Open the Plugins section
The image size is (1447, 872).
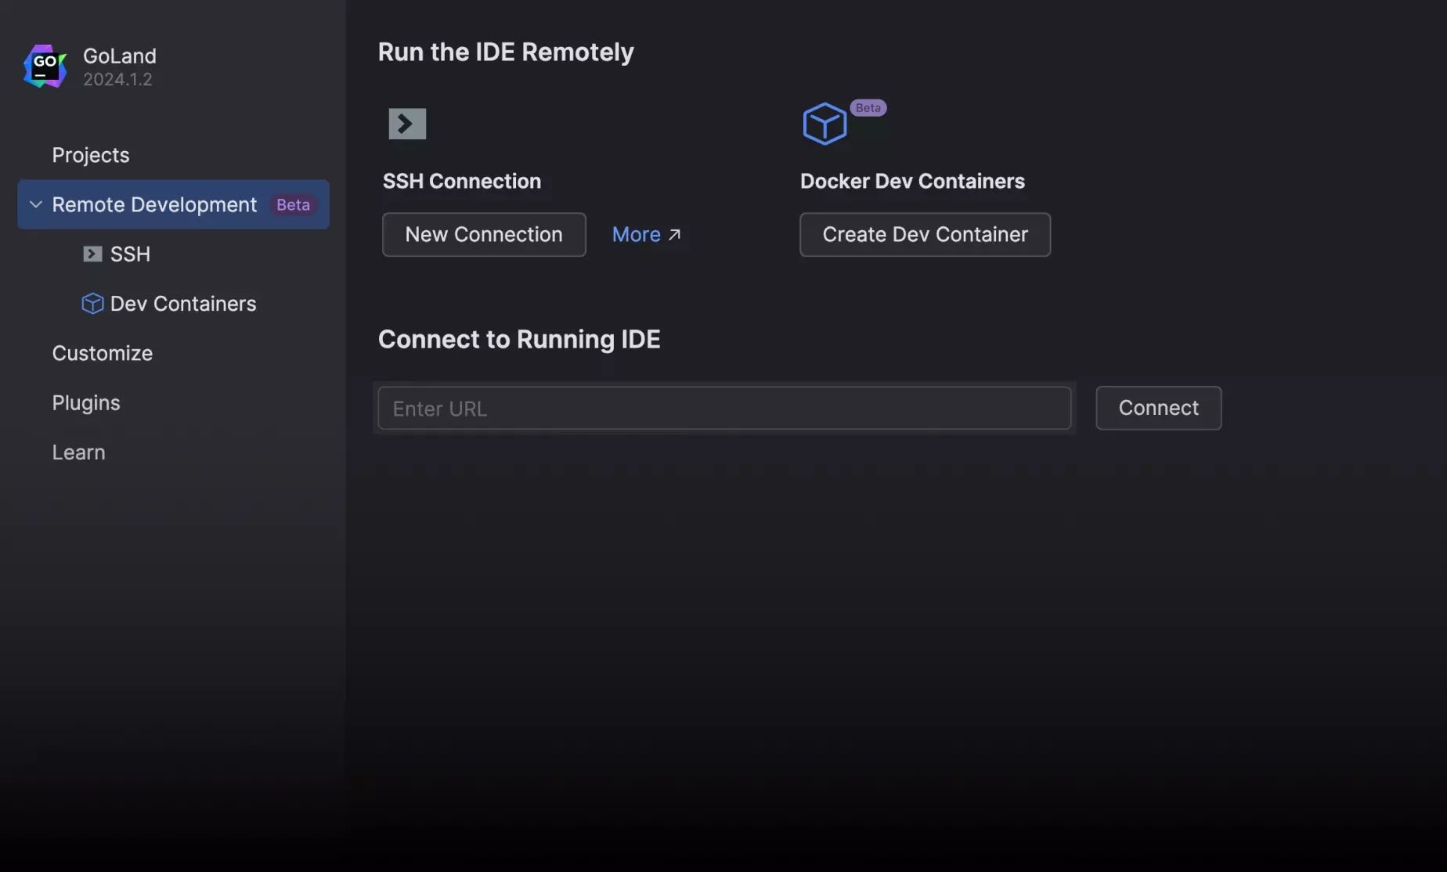coord(86,402)
